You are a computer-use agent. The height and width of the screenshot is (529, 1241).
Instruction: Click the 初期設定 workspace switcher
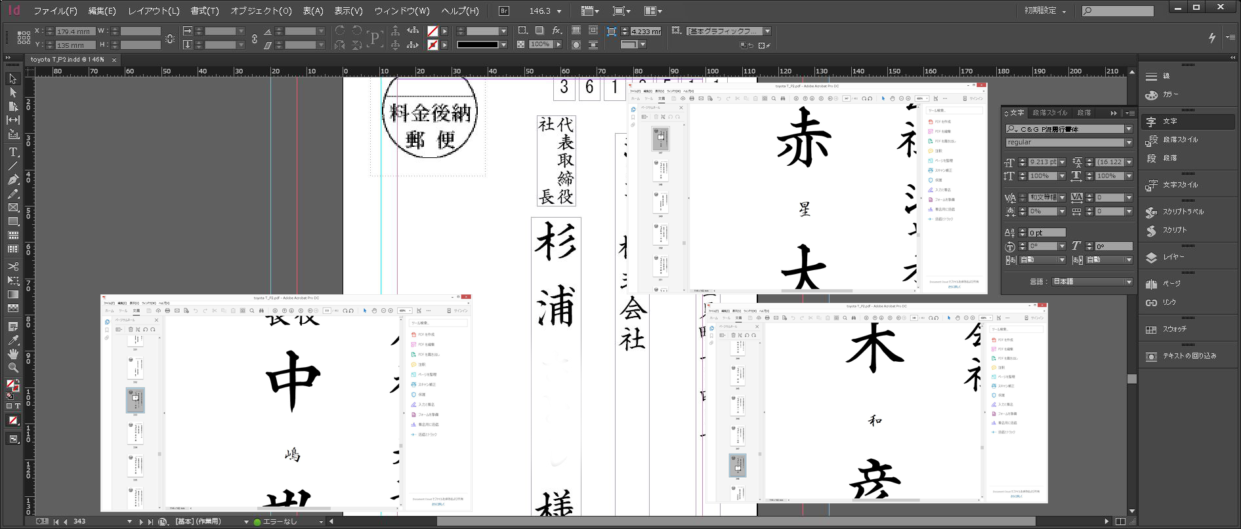1045,11
